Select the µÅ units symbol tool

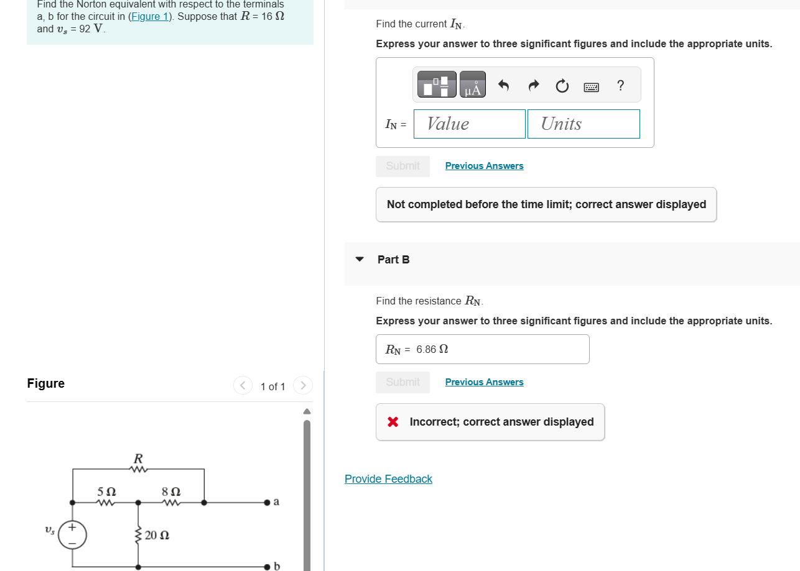(472, 85)
